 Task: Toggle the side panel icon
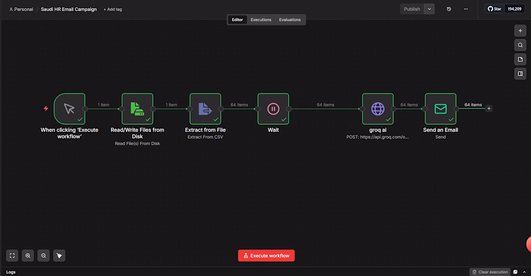click(520, 74)
